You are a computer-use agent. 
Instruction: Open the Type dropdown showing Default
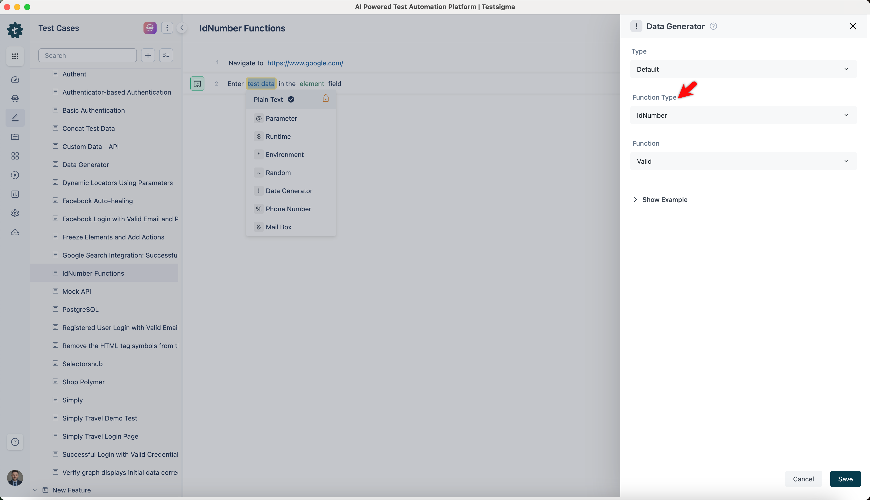(x=743, y=69)
